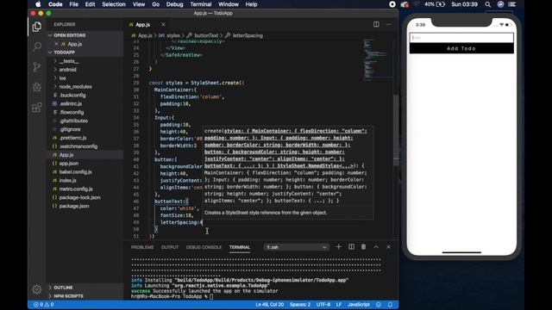Open app.json in the explorer
This screenshot has height=310, width=552.
(69, 164)
